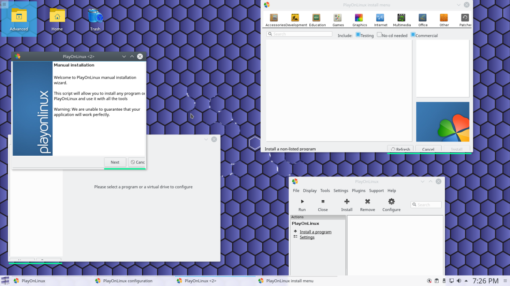Open the desktop toolbox menu in top-left corner
The height and width of the screenshot is (286, 510).
coord(4,4)
